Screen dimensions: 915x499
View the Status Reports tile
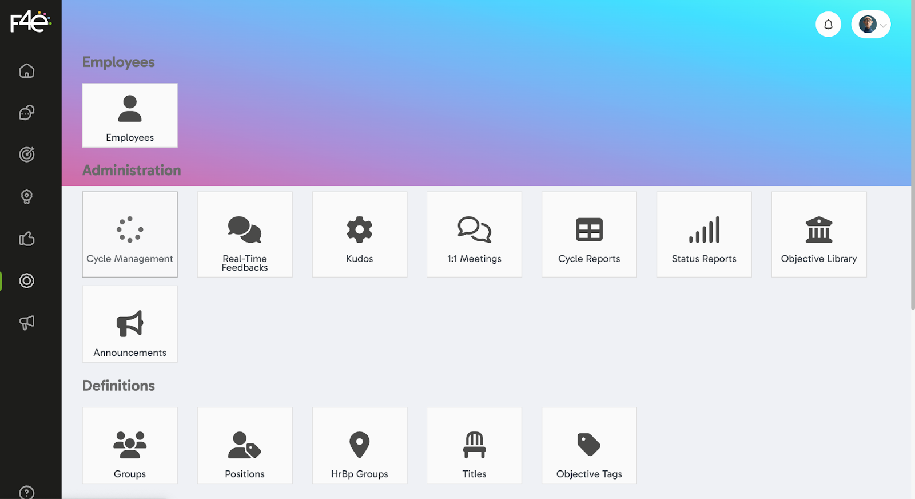coord(704,235)
